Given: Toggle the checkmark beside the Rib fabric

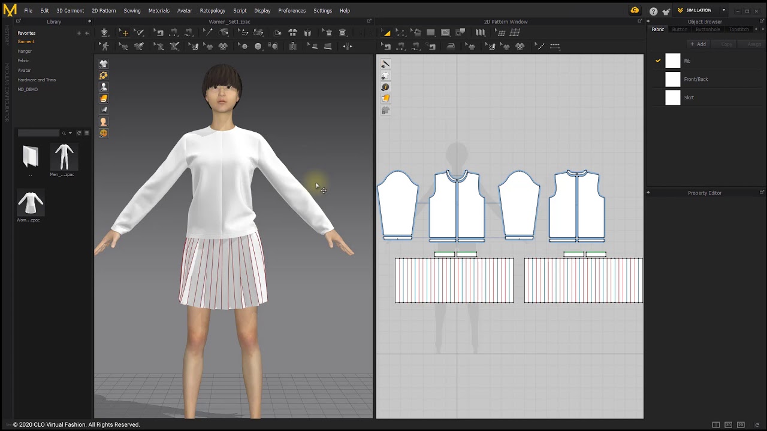Looking at the screenshot, I should click(658, 60).
